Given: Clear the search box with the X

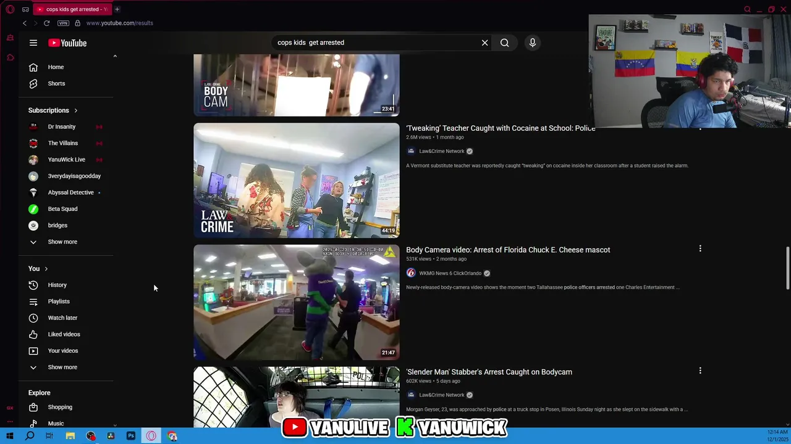Looking at the screenshot, I should (x=484, y=43).
